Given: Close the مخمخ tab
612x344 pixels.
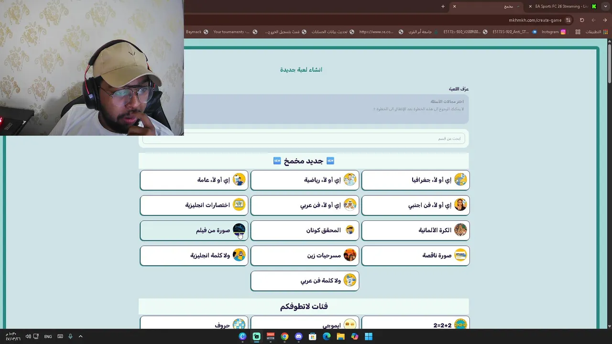Looking at the screenshot, I should pos(454,6).
